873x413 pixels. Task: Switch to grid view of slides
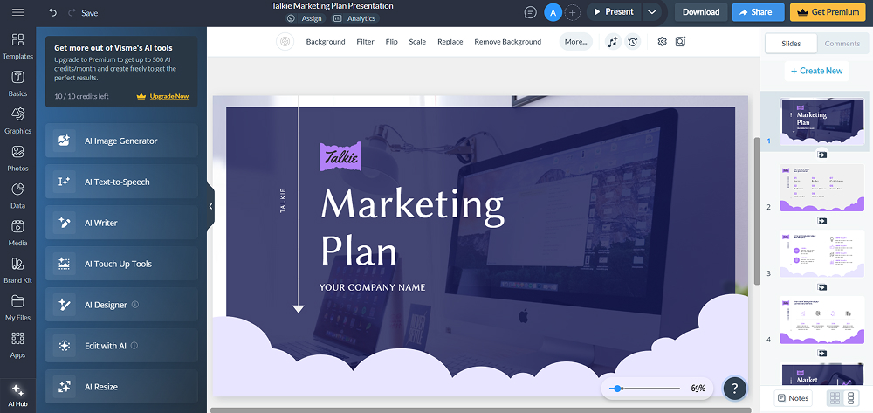pyautogui.click(x=835, y=398)
